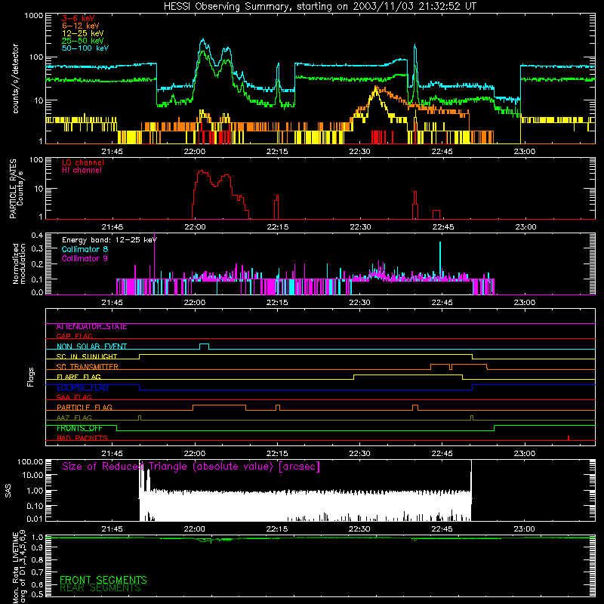Click the 'Energy band: 12-25 keV' label
Viewport: 604px width, 604px height.
(x=109, y=240)
